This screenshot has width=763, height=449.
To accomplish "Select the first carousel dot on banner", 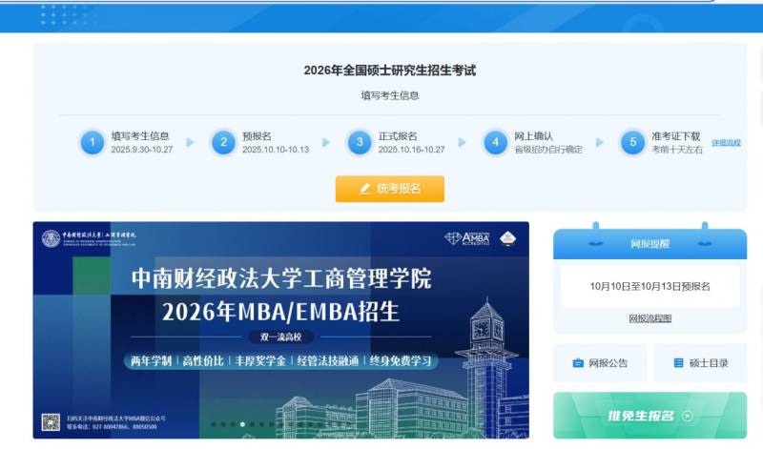I will click(213, 424).
